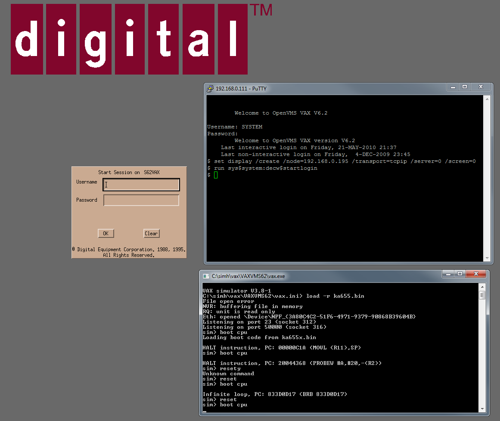Click the vax.exe console scrollbar down arrow
Viewport: 500px width, 421px height.
(482, 409)
